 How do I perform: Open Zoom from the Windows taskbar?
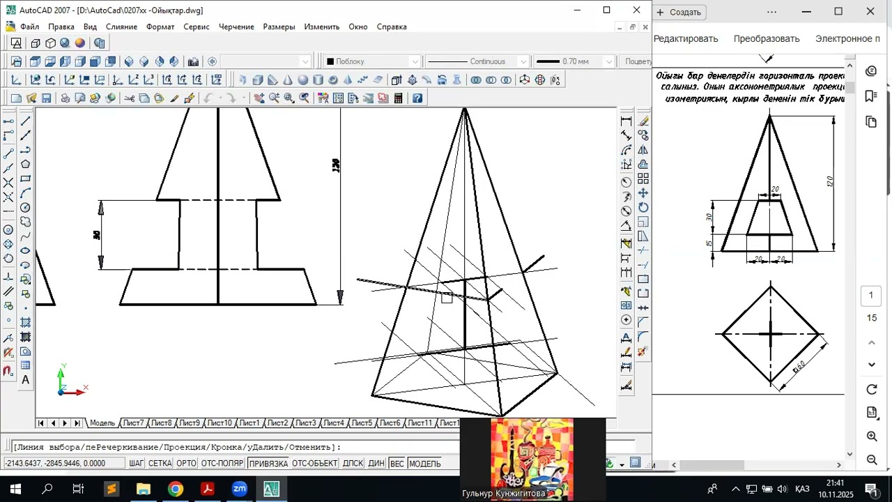(x=240, y=489)
